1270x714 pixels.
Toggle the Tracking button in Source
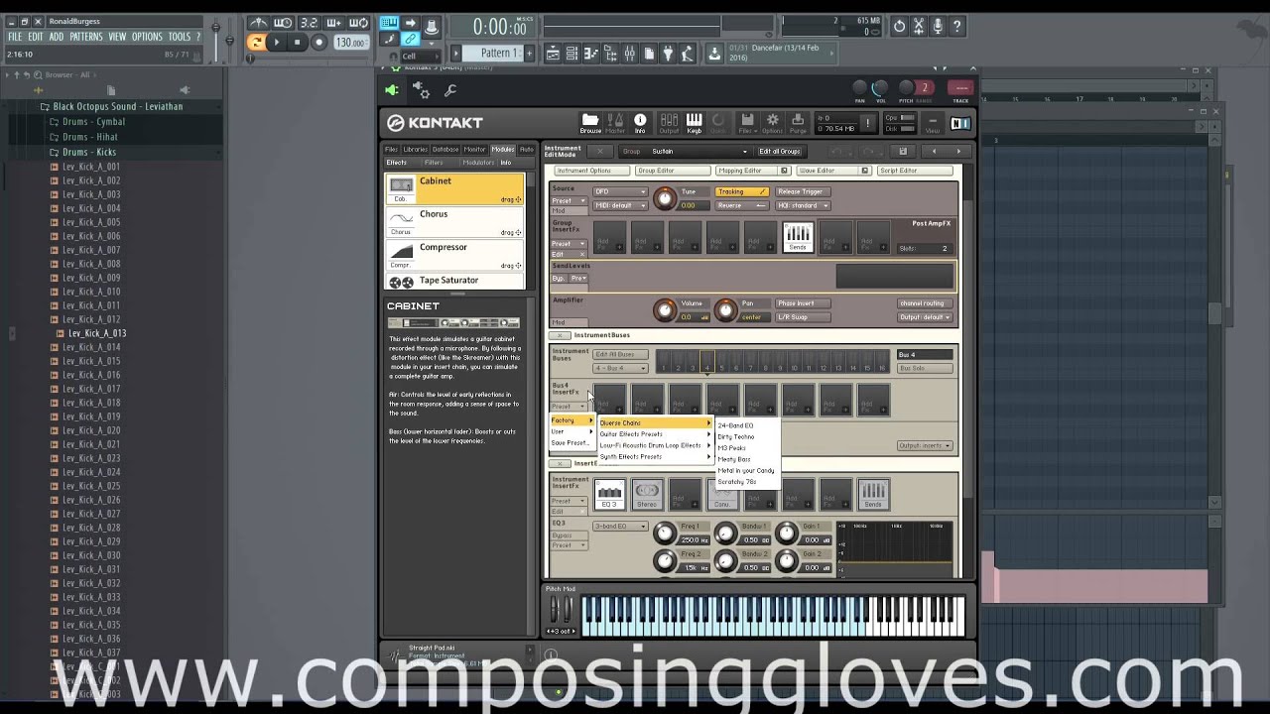pyautogui.click(x=741, y=191)
